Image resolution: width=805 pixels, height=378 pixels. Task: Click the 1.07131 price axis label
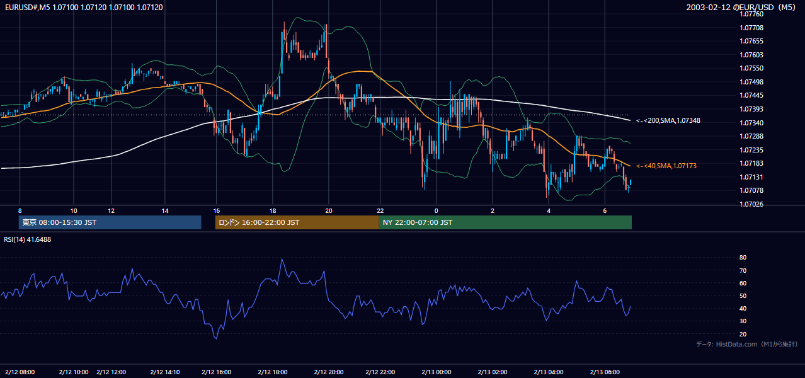[x=751, y=177]
